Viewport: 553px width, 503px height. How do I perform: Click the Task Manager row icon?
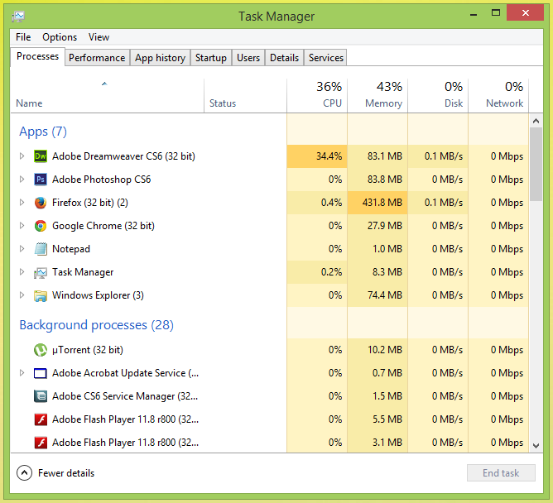click(x=41, y=272)
